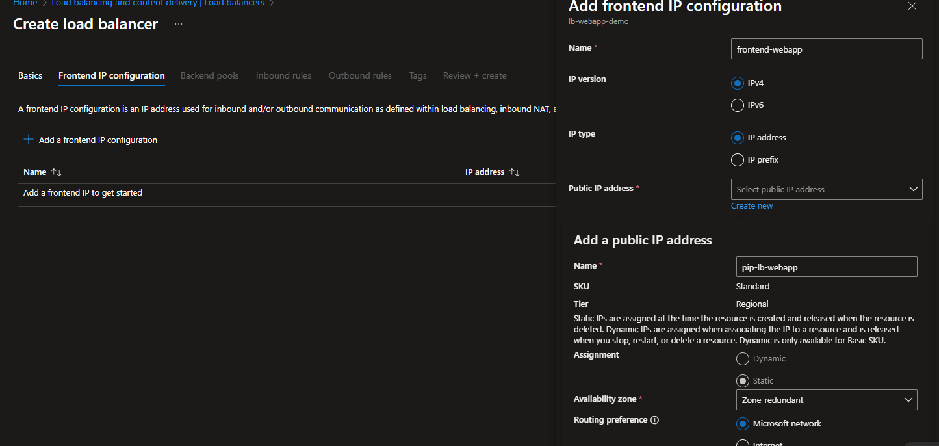Click the Home breadcrumb link
The width and height of the screenshot is (939, 446).
pyautogui.click(x=25, y=3)
